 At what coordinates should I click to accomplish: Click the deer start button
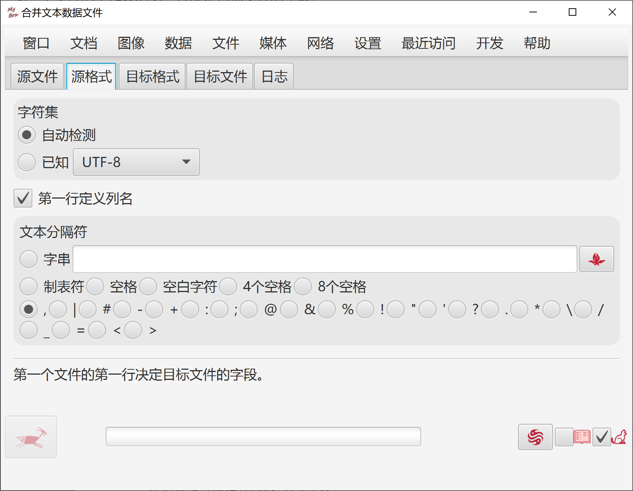pyautogui.click(x=31, y=437)
